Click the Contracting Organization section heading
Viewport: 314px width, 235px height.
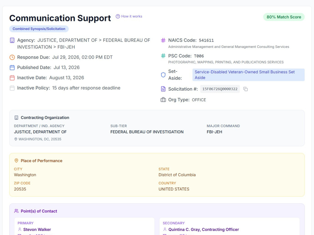(45, 118)
